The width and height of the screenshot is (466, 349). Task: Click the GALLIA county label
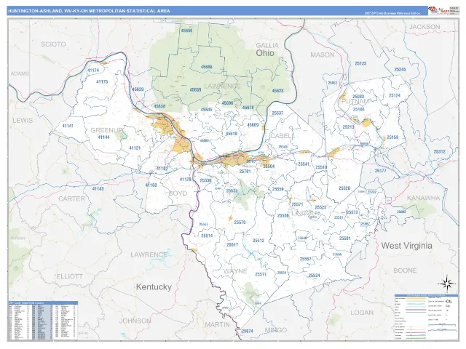coord(267,45)
